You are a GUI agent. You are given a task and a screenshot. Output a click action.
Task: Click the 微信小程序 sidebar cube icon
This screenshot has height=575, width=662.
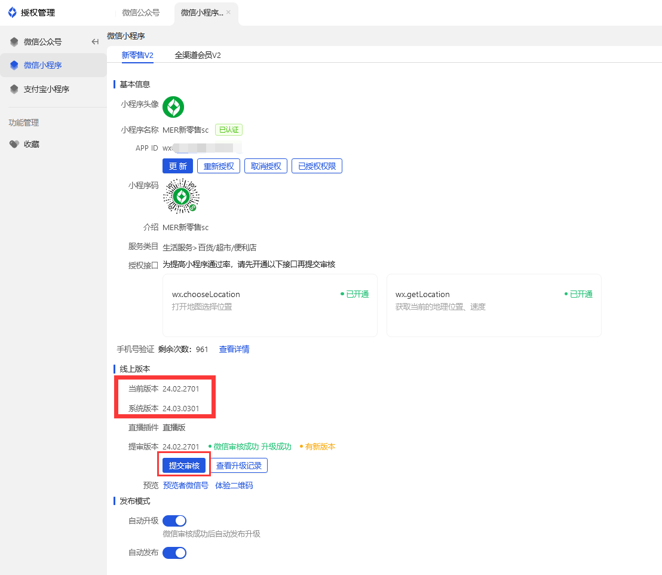pos(14,65)
